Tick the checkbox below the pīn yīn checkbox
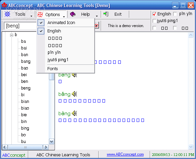This screenshot has height=159, width=196. (x=175, y=28)
